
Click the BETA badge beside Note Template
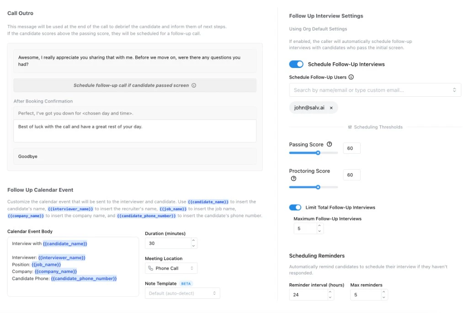pos(186,283)
